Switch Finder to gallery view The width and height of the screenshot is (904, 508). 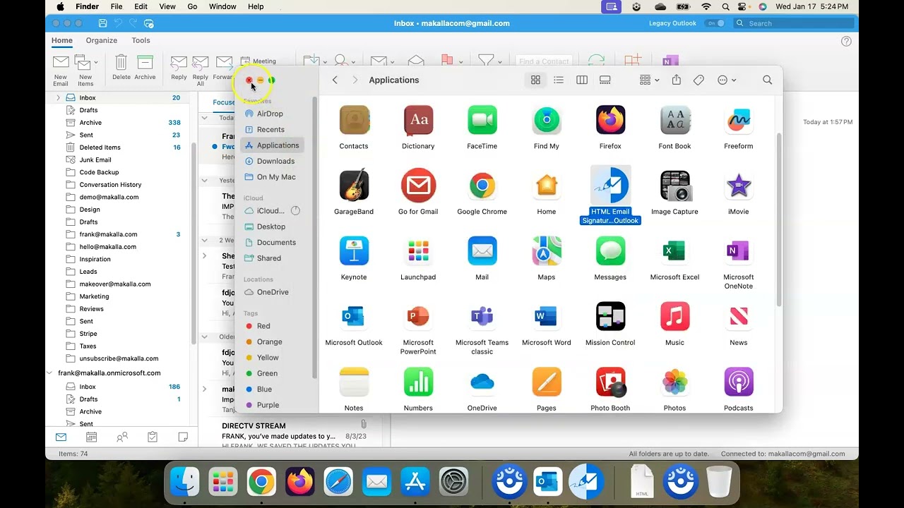pos(605,80)
